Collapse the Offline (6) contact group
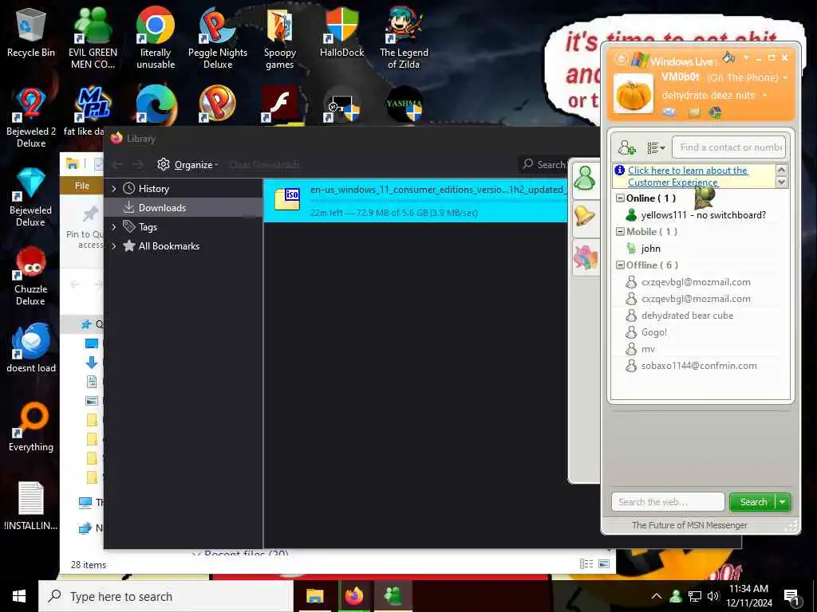Viewport: 817px width, 612px height. pos(620,265)
